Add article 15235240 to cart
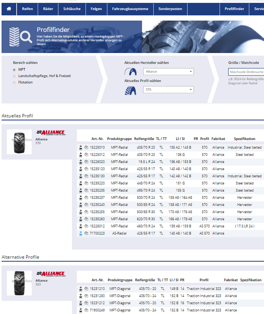Screen dimensions: 264x314 [x=80, y=205]
